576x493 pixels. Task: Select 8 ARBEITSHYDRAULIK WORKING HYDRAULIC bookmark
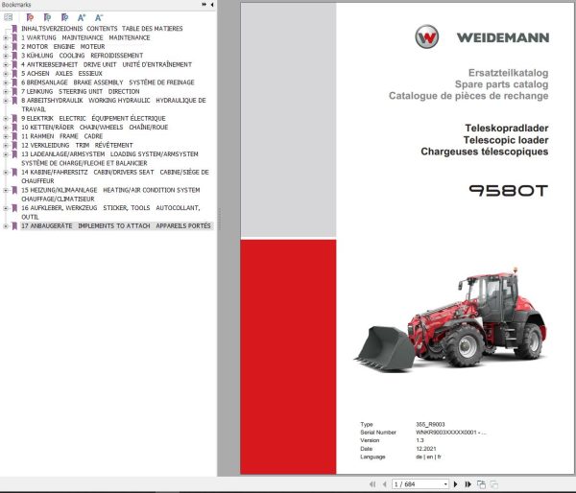113,105
